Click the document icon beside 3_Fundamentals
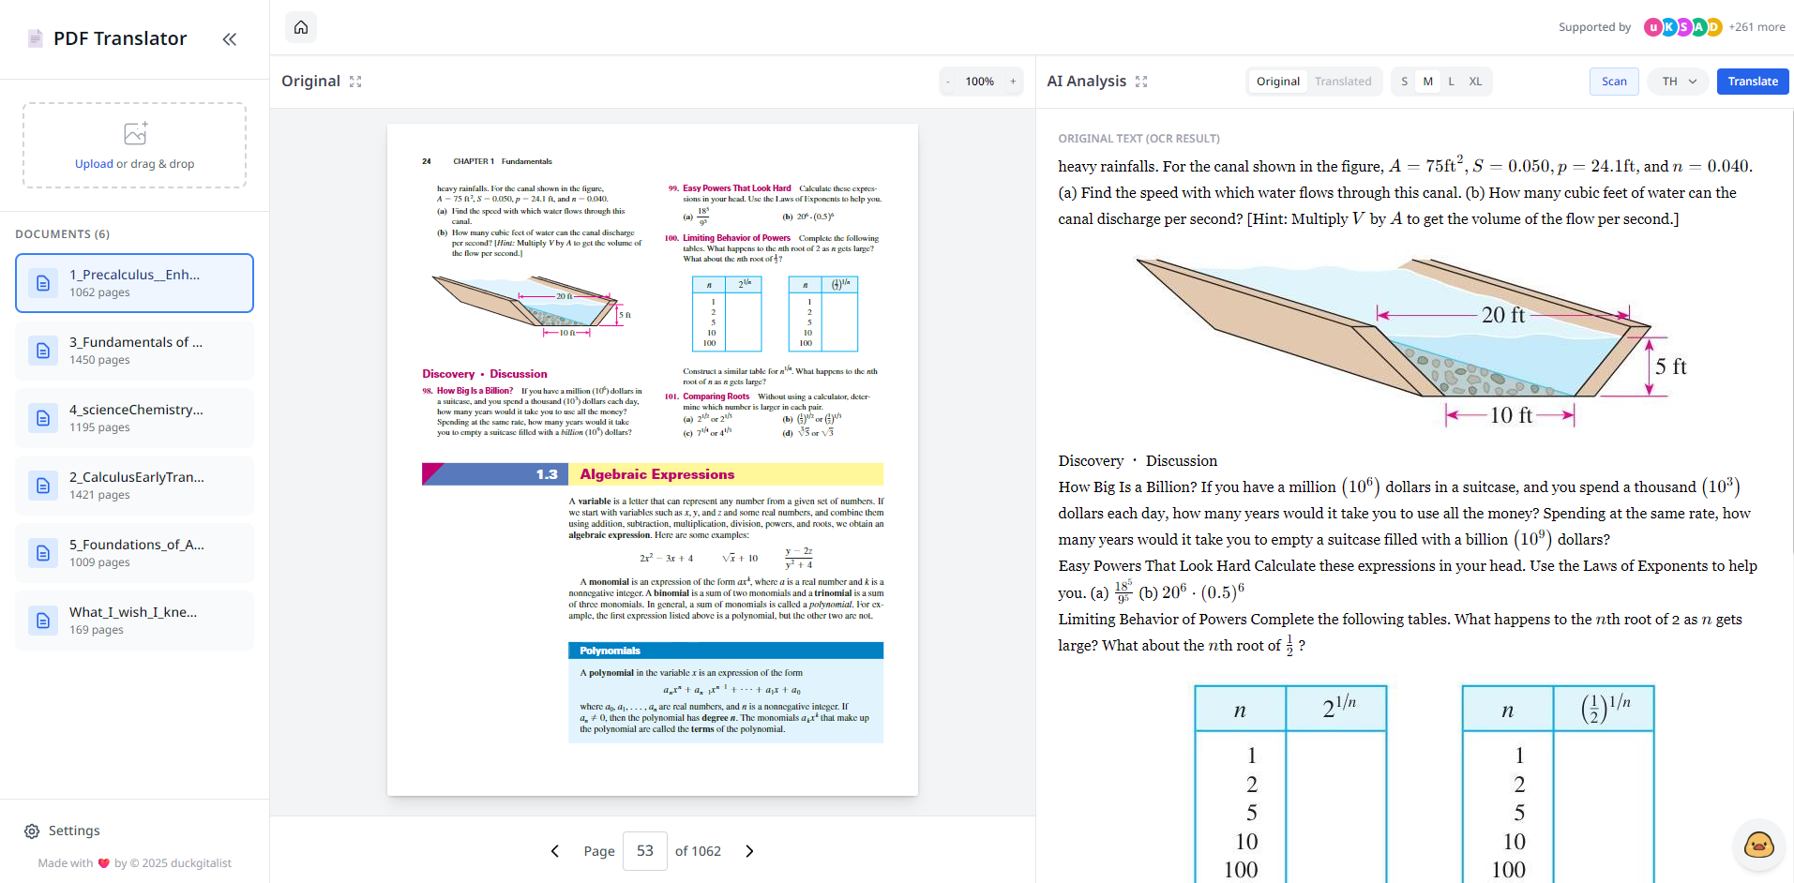The height and width of the screenshot is (883, 1794). pyautogui.click(x=42, y=351)
